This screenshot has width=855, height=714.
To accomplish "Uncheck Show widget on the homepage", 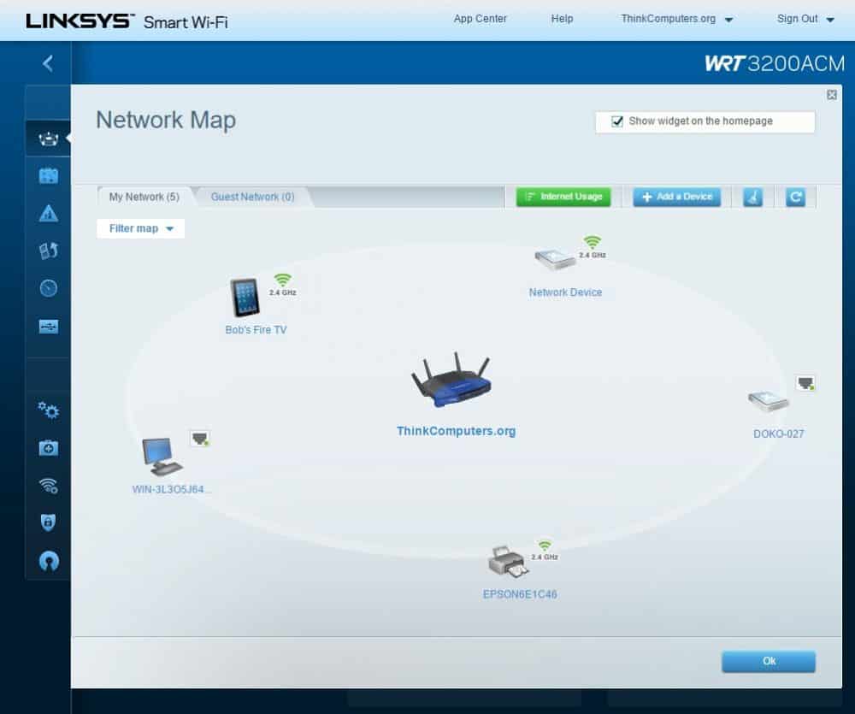I will [616, 121].
